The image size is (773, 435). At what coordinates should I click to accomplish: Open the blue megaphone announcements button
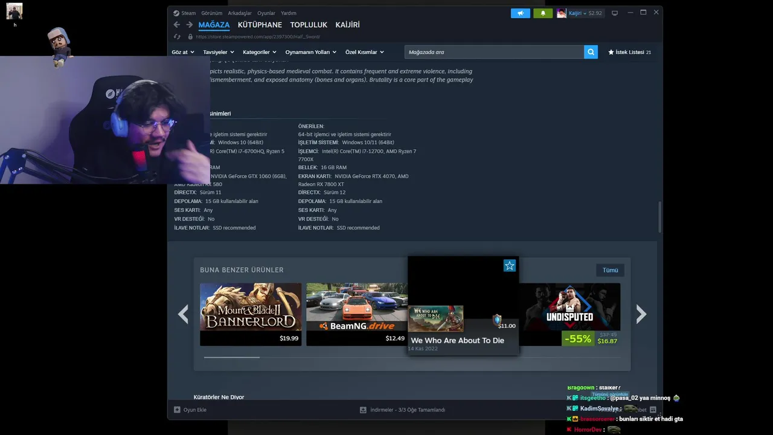(x=521, y=13)
